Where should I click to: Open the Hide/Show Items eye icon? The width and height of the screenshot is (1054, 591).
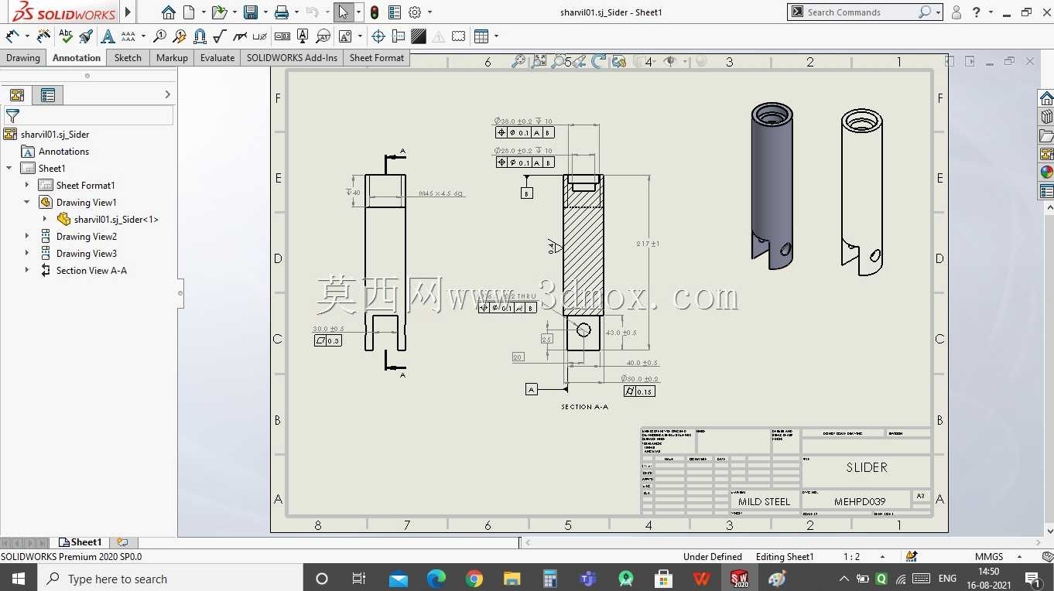pyautogui.click(x=670, y=61)
